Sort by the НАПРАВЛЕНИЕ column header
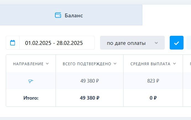Viewport: 191px width, 120px height. (28, 64)
